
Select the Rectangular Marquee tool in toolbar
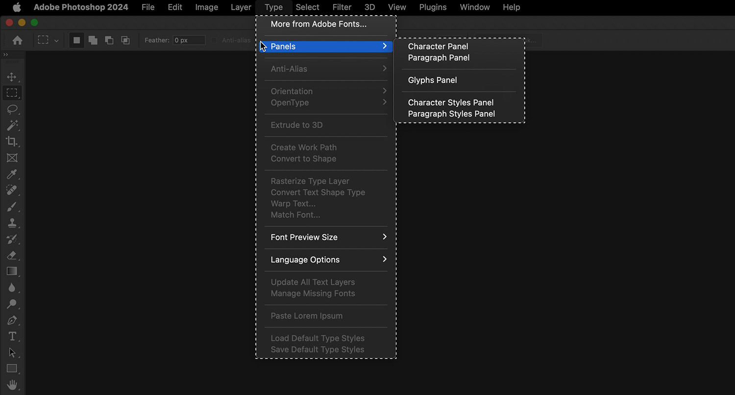pyautogui.click(x=12, y=93)
